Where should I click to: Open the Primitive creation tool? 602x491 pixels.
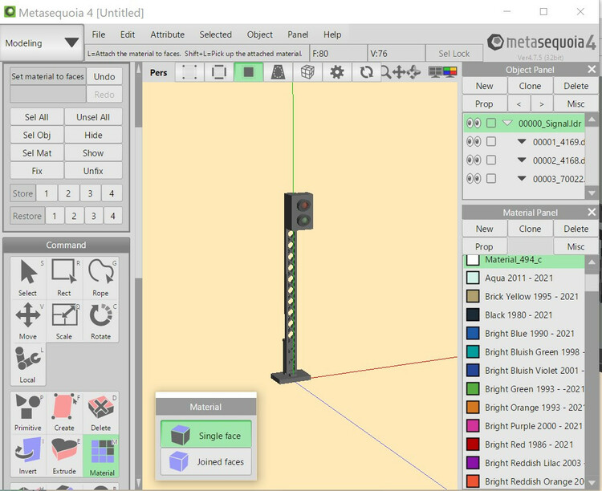(x=27, y=412)
